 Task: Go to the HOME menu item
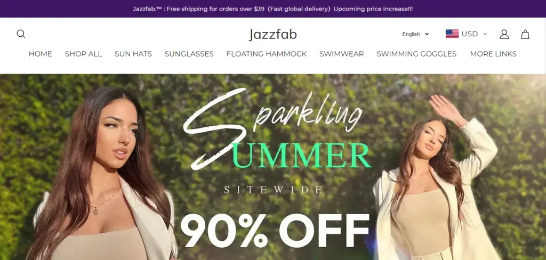point(41,54)
